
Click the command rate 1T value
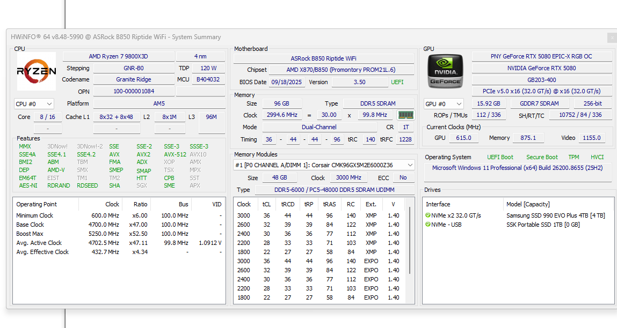click(406, 127)
